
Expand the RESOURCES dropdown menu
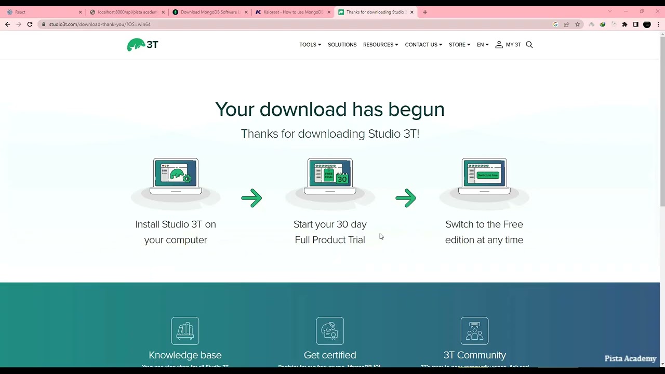tap(380, 45)
